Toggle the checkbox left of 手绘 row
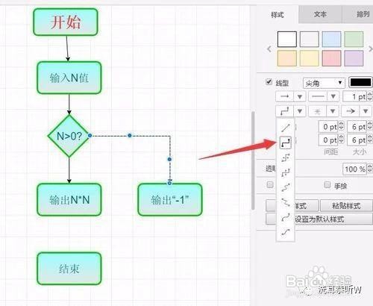The image size is (373, 306). 270,184
